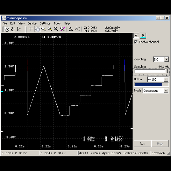
Task: Open the View menu
Action: coord(21,23)
